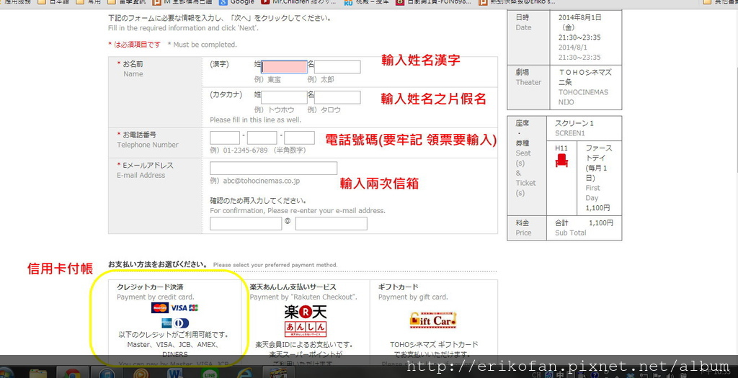The width and height of the screenshot is (738, 378).
Task: Click the 'Payment by "Rakuten Checkout".' text
Action: click(303, 297)
